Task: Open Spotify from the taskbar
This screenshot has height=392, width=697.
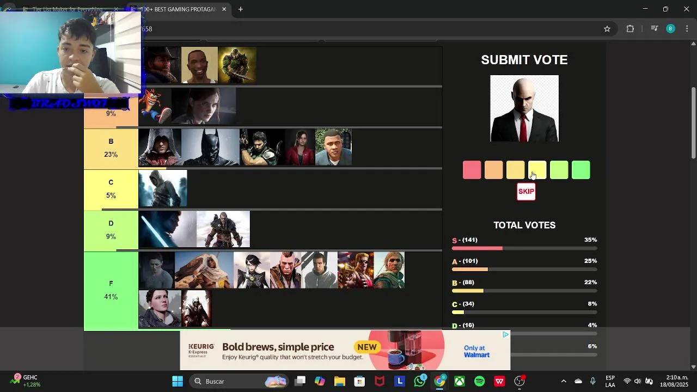Action: coord(479,381)
